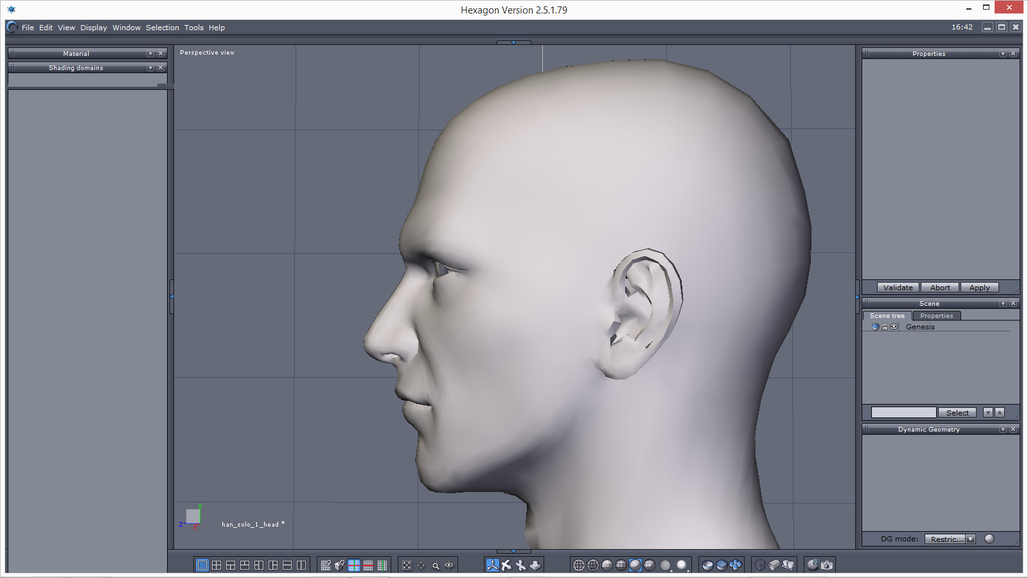Click the eye view reset icon
Screen dimensions: 1028x578
click(x=449, y=565)
